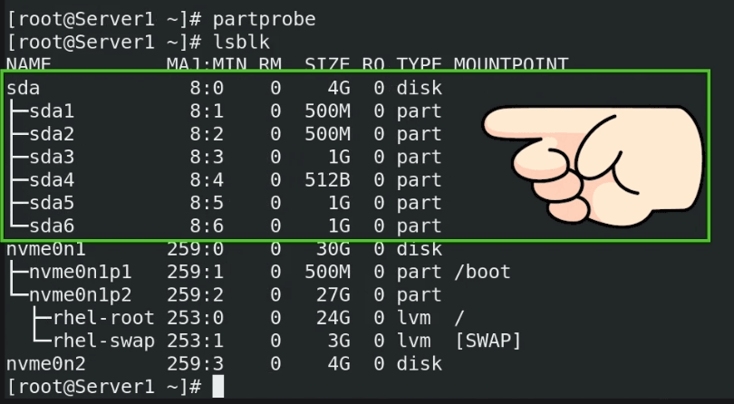Screen dimensions: 734x404
Task: Click the '8:0' value in sda row
Action: 207,88
